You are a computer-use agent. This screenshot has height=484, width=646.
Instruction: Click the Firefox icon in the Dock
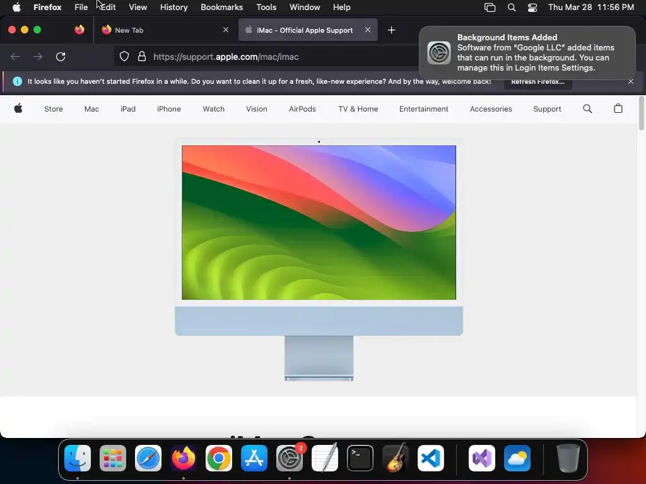184,458
